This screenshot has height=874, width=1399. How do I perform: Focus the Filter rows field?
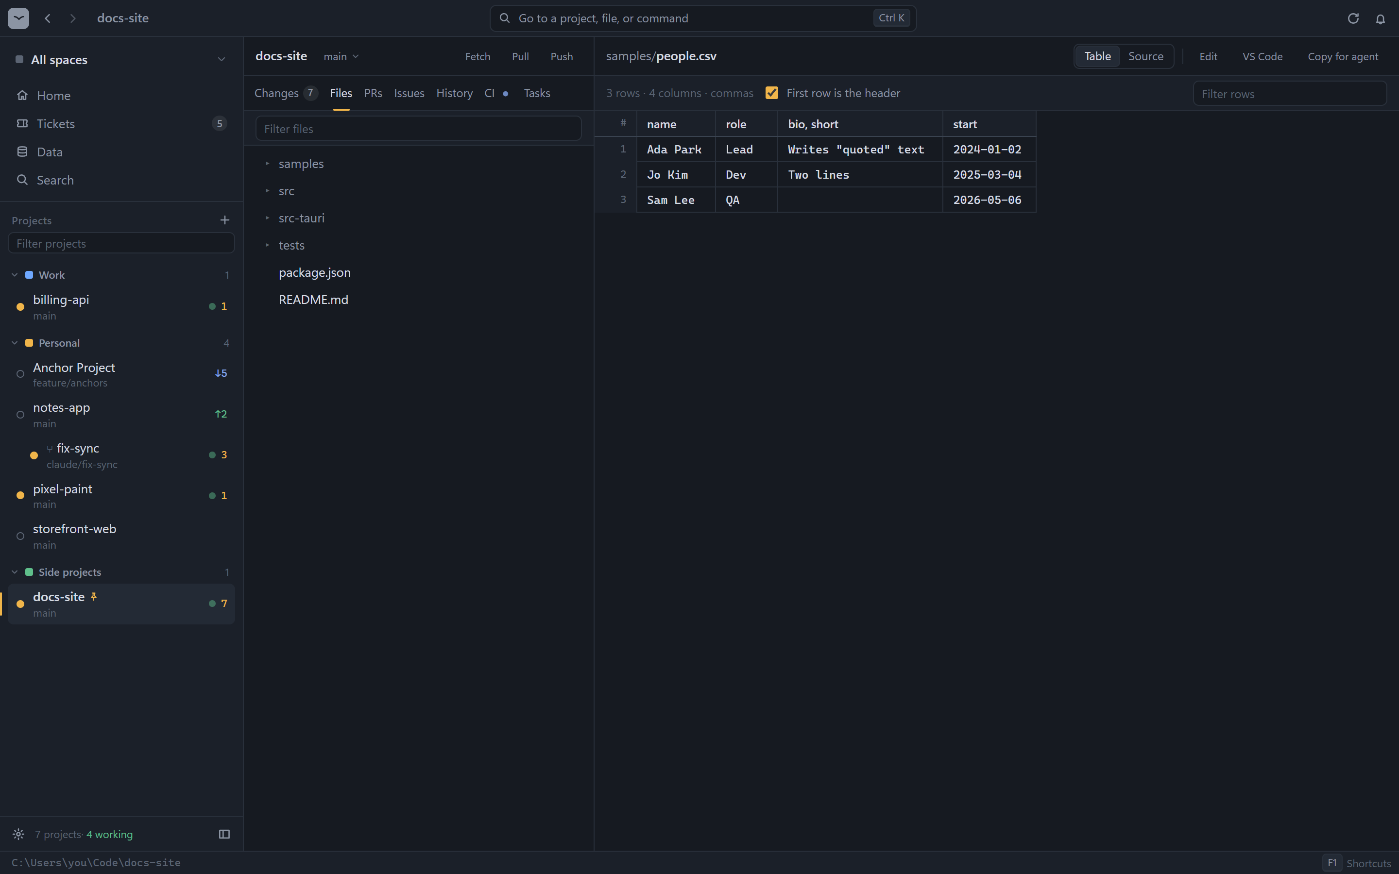1290,94
